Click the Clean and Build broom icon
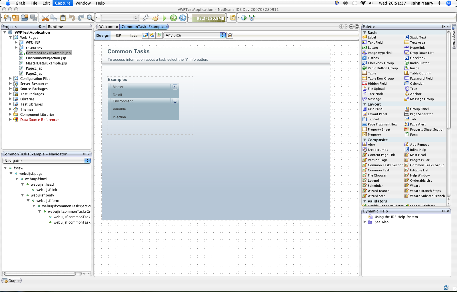Image resolution: width=457 pixels, height=292 pixels. click(155, 18)
